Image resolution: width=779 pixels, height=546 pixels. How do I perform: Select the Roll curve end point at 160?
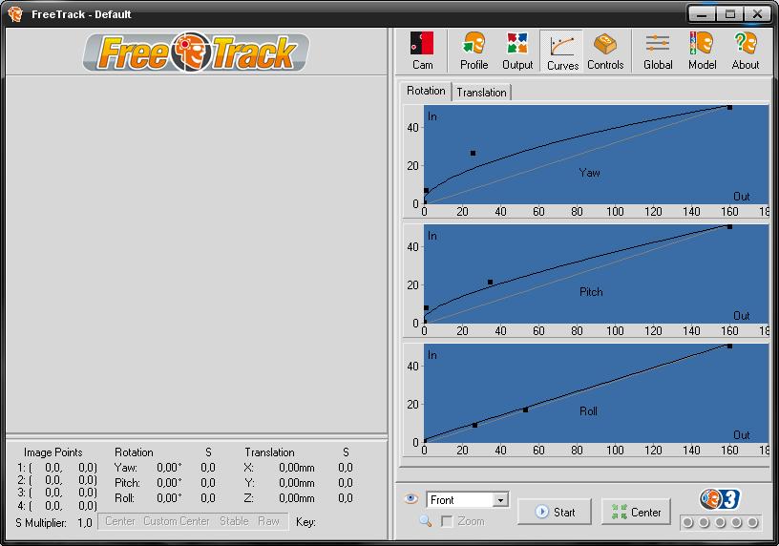(729, 346)
